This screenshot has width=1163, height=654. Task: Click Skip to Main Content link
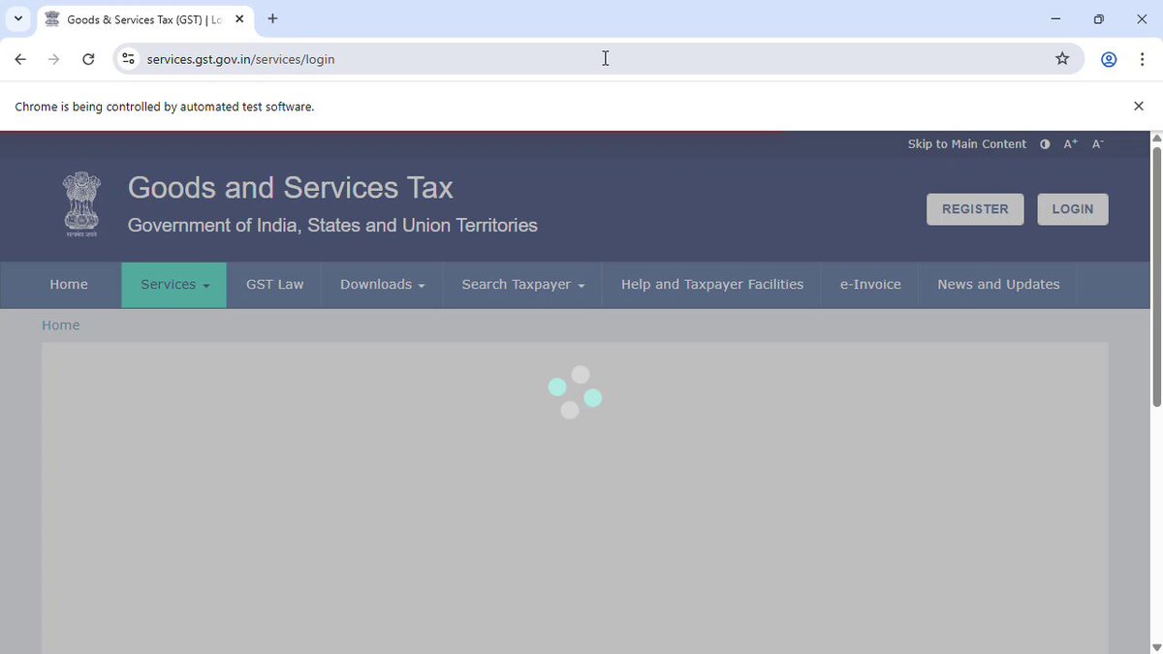coord(966,144)
